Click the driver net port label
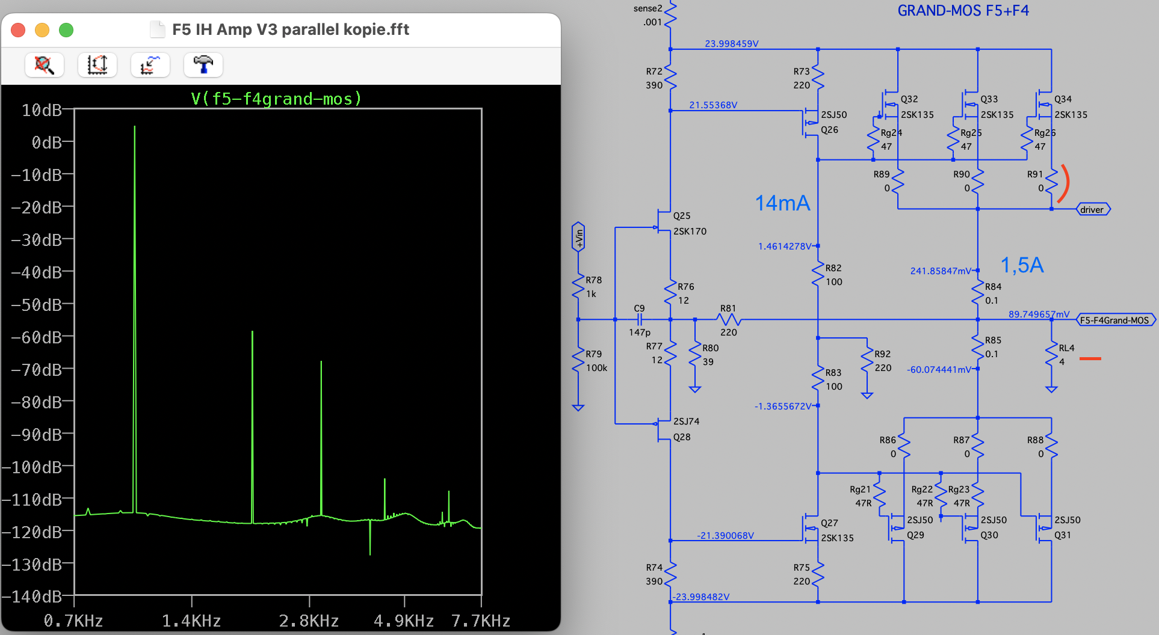 click(x=1092, y=209)
